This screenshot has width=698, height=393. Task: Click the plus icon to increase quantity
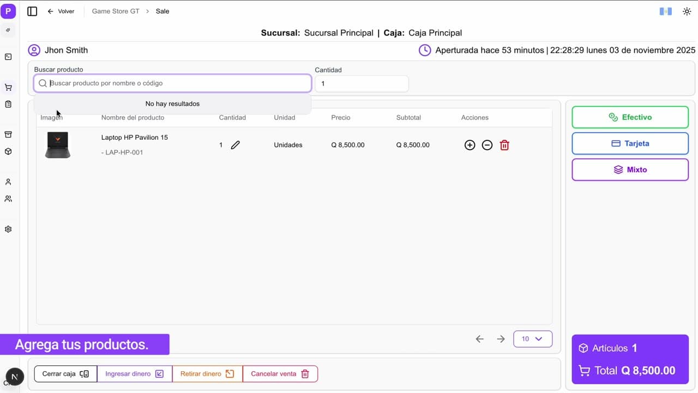(x=470, y=145)
